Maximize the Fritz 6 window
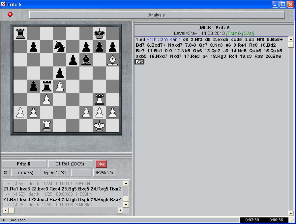The height and width of the screenshot is (224, 296). (283, 4)
